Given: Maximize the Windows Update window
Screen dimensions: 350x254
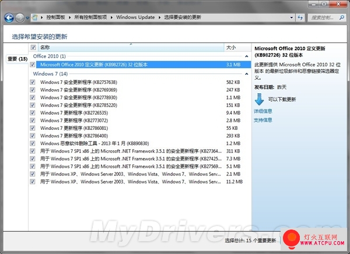Looking at the screenshot, I should 324,4.
